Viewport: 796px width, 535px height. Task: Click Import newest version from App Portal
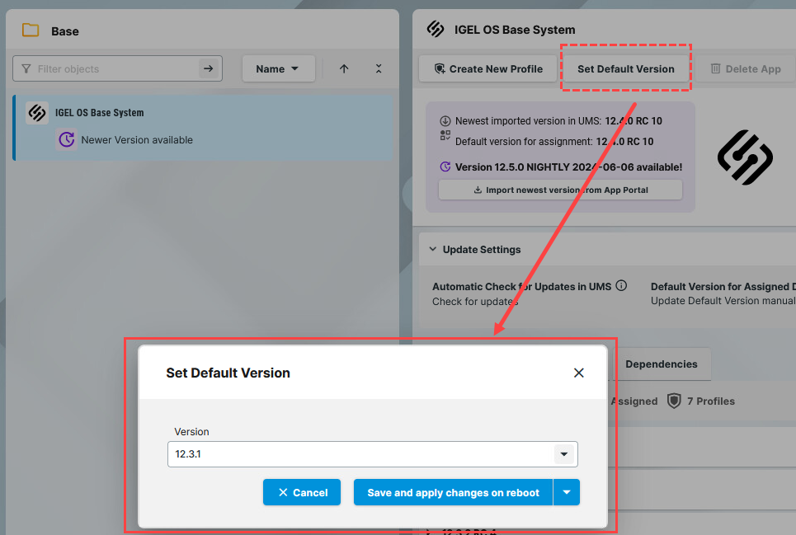click(x=560, y=190)
